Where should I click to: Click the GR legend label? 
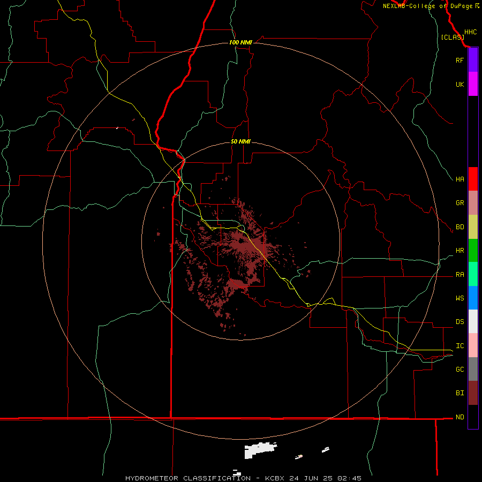tap(460, 203)
